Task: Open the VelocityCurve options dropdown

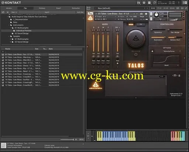Action: (168, 51)
